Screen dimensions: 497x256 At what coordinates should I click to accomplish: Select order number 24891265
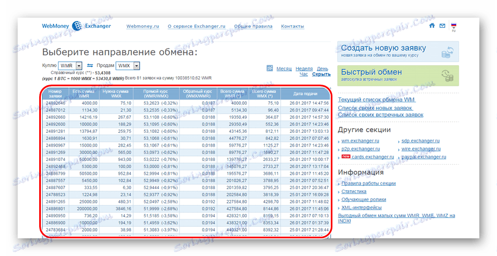(x=55, y=201)
